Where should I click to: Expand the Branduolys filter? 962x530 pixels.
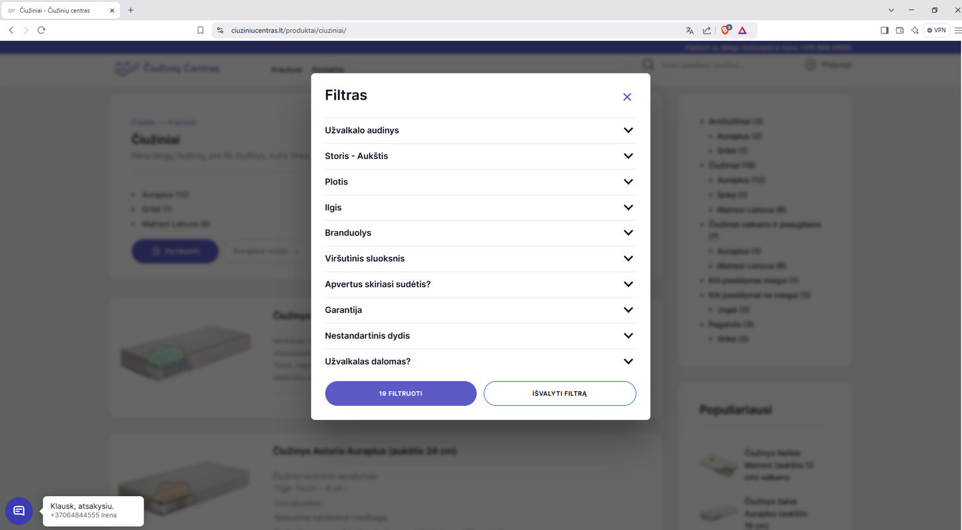click(480, 233)
